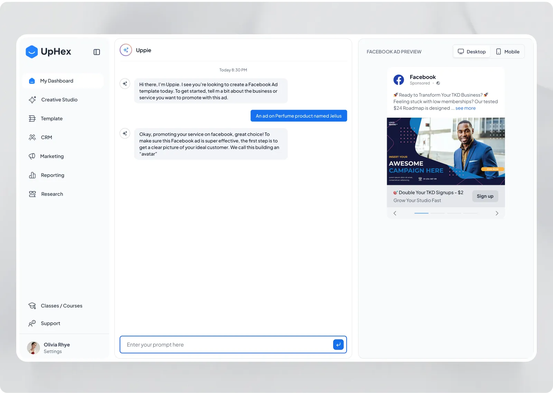The width and height of the screenshot is (553, 393).
Task: Go to previous ad carousel slide
Action: point(395,213)
